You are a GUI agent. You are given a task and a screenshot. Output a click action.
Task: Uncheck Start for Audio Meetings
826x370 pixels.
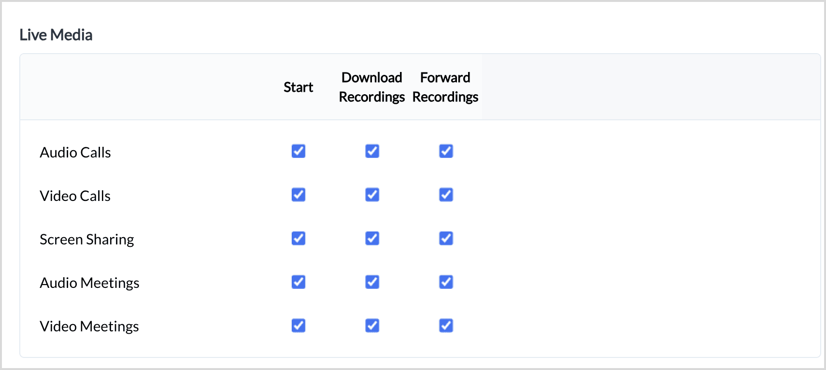click(x=299, y=282)
